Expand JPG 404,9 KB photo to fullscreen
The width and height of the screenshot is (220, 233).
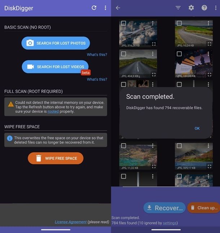click(x=154, y=75)
